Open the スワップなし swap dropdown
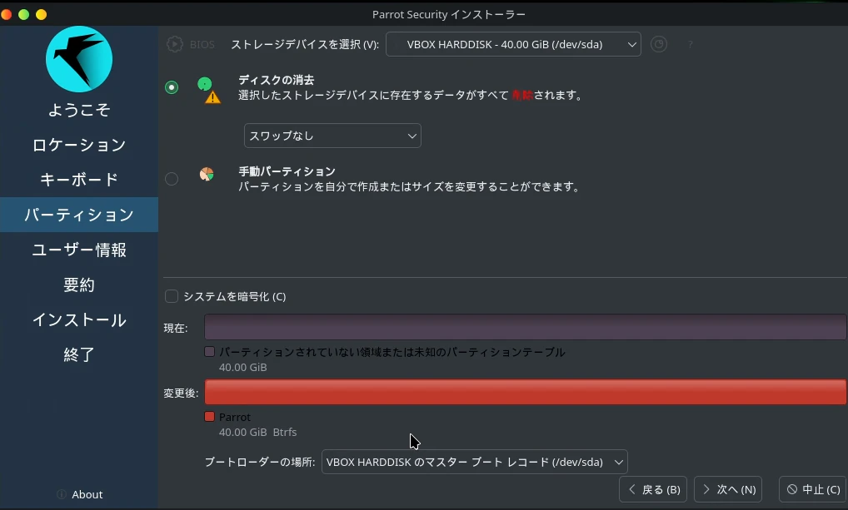Image resolution: width=848 pixels, height=510 pixels. coord(332,136)
